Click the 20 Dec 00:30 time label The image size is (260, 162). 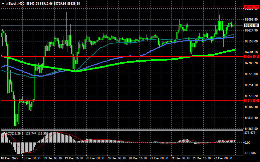pos(96,158)
